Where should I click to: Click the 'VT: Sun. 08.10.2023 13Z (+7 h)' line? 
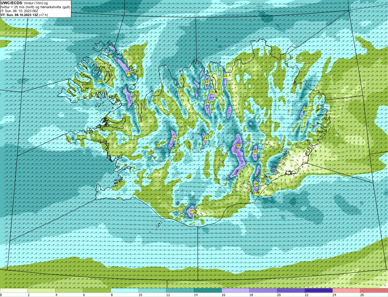(x=24, y=15)
